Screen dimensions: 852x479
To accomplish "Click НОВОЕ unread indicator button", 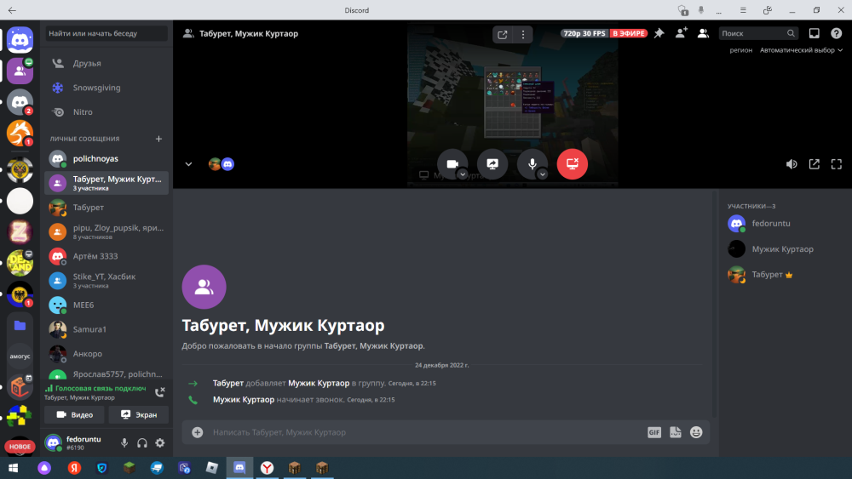I will click(20, 447).
